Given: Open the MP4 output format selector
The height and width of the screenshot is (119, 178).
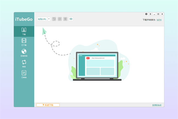Looking at the screenshot, I should tap(159, 20).
